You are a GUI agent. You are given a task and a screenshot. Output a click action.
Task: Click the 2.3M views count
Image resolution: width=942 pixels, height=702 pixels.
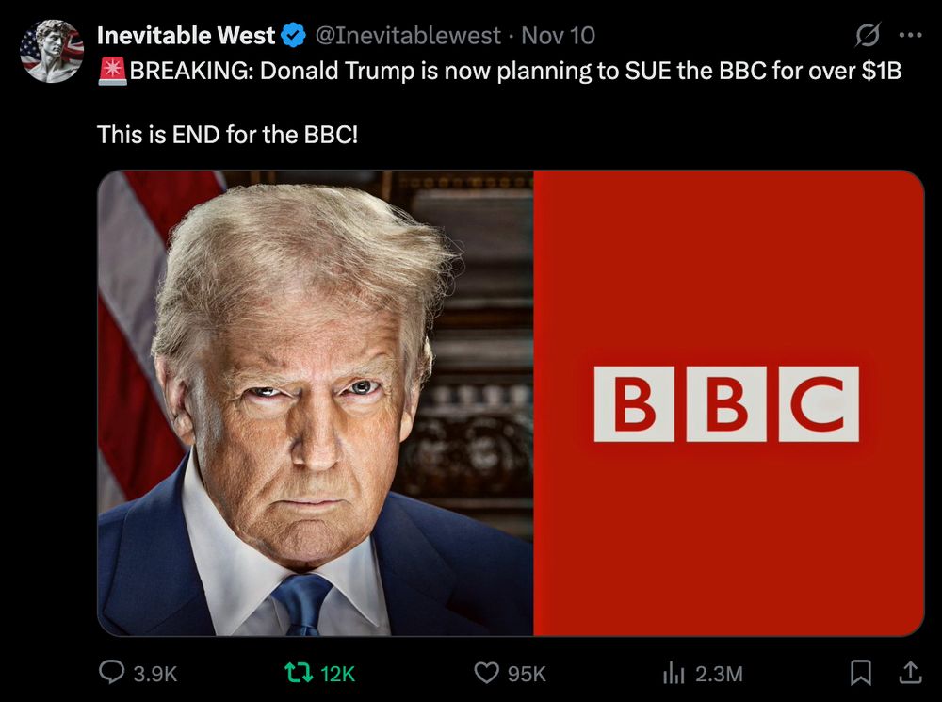719,674
